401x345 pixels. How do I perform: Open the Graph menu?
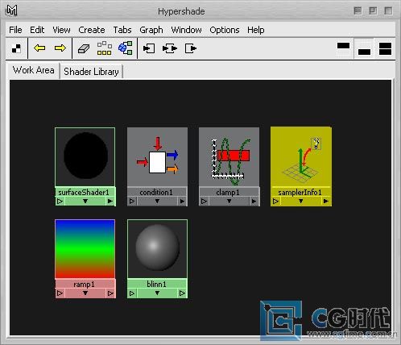pos(151,30)
